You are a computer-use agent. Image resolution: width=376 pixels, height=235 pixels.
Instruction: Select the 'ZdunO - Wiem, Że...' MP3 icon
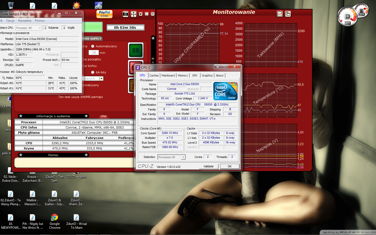pos(77,198)
